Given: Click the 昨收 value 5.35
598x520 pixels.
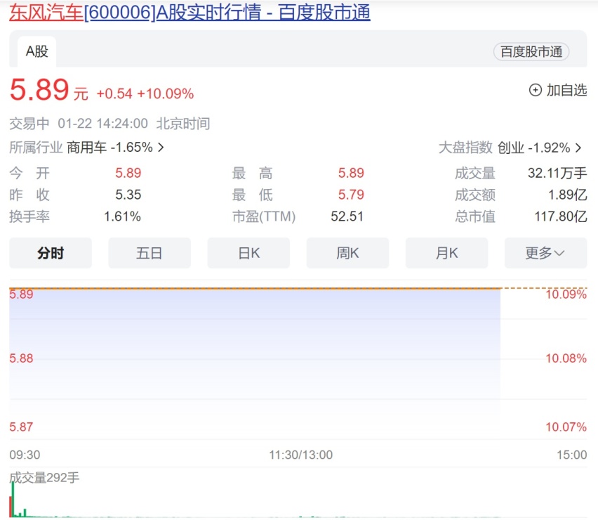Looking at the screenshot, I should click(128, 195).
